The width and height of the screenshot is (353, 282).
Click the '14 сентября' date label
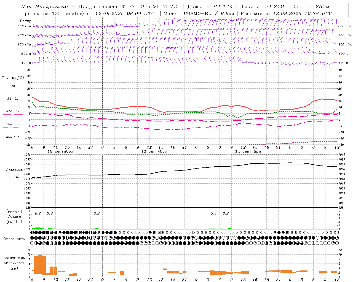click(248, 151)
